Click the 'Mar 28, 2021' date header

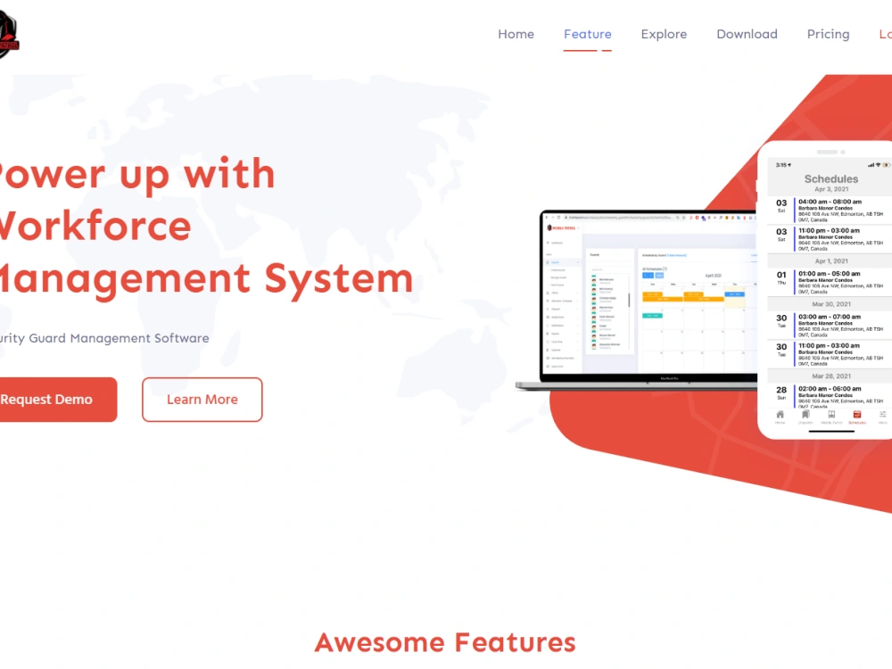831,376
